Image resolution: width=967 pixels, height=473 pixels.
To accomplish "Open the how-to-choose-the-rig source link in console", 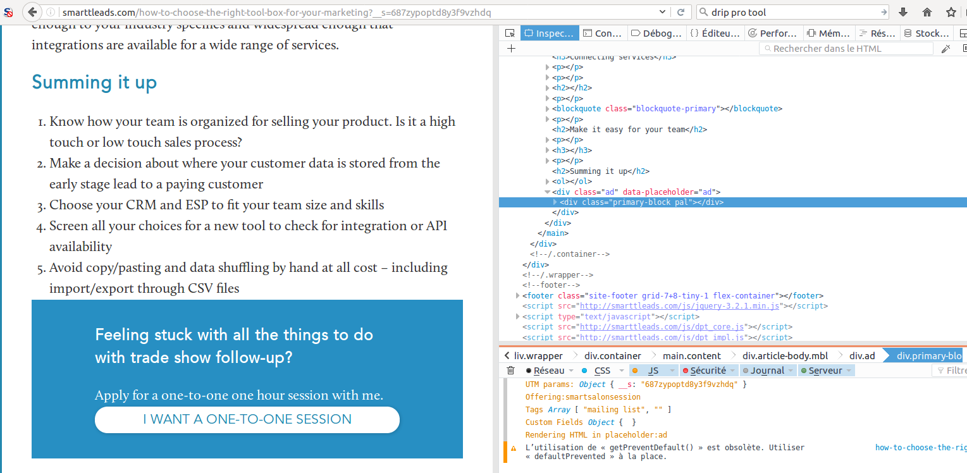I will click(x=920, y=448).
